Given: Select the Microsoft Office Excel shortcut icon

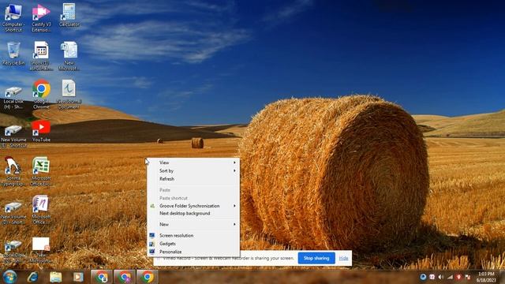Looking at the screenshot, I should (x=41, y=172).
